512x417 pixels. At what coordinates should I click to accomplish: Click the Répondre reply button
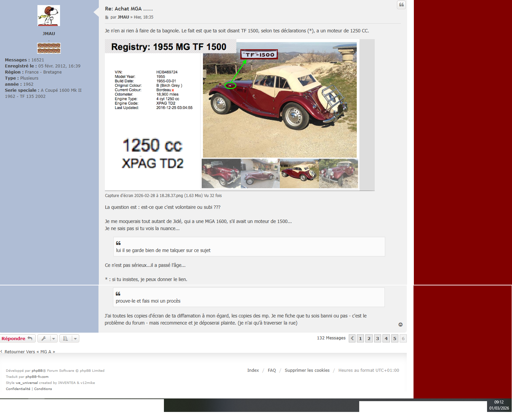(x=17, y=338)
